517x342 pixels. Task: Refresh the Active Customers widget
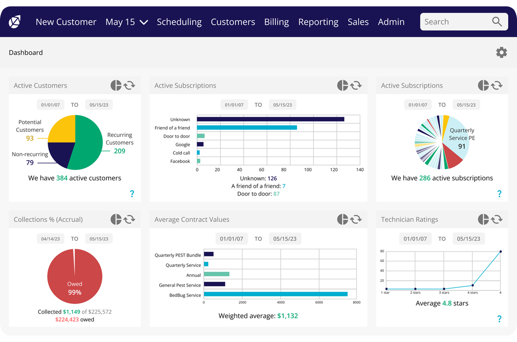[129, 85]
